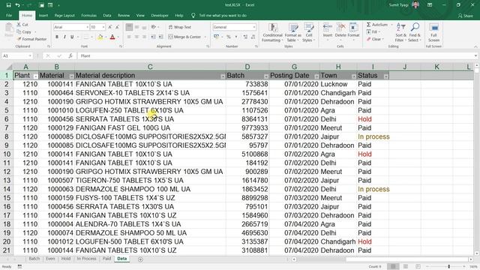Select the In Process sheet tab

86,259
